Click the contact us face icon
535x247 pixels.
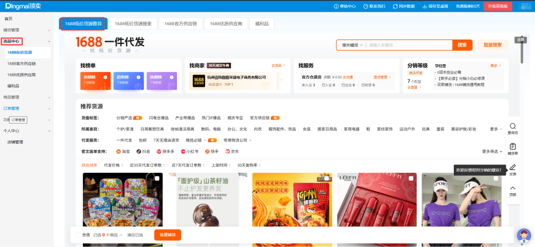coord(366,6)
